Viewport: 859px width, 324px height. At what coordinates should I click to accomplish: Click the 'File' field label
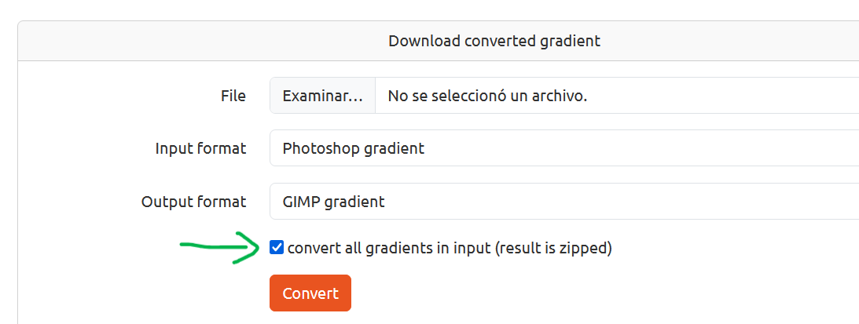point(233,96)
